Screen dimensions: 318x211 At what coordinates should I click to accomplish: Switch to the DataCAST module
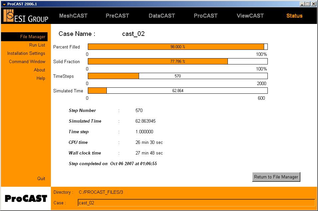point(162,15)
